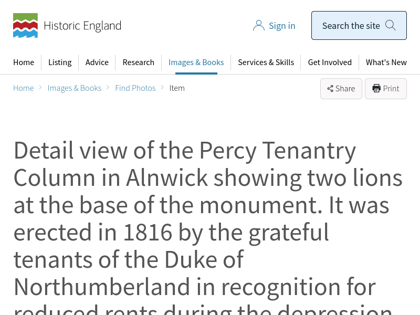Open the Home menu item
Image resolution: width=420 pixels, height=315 pixels.
pos(24,62)
